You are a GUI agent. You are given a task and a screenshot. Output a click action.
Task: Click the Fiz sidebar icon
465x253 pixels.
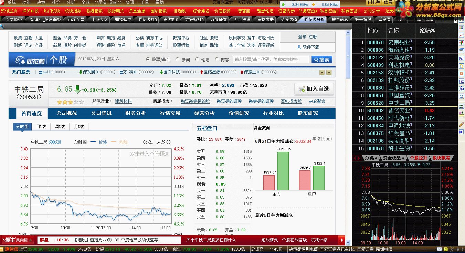click(461, 81)
